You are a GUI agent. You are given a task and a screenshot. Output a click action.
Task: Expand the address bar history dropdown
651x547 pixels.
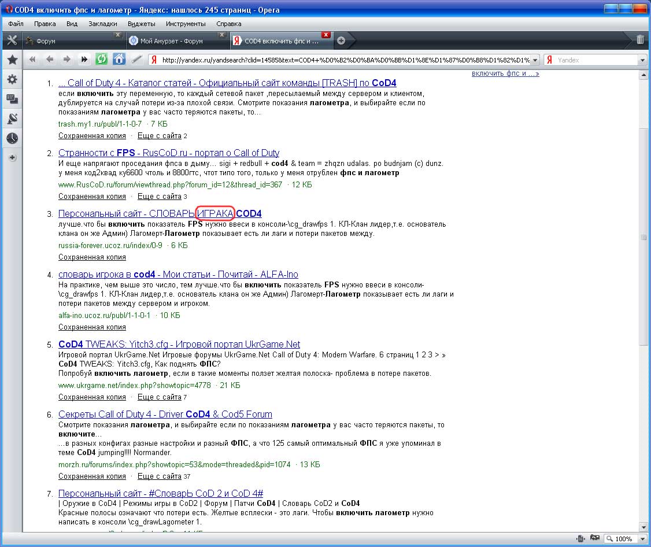(x=534, y=60)
